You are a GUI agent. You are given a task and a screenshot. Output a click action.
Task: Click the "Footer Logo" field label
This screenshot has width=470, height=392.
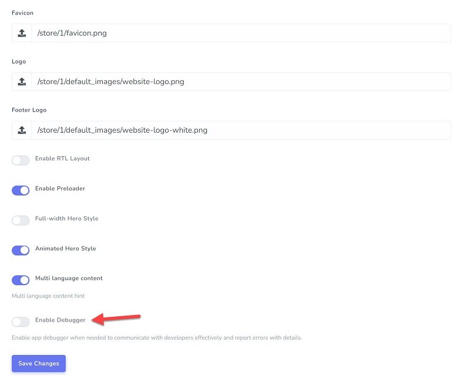coord(29,110)
